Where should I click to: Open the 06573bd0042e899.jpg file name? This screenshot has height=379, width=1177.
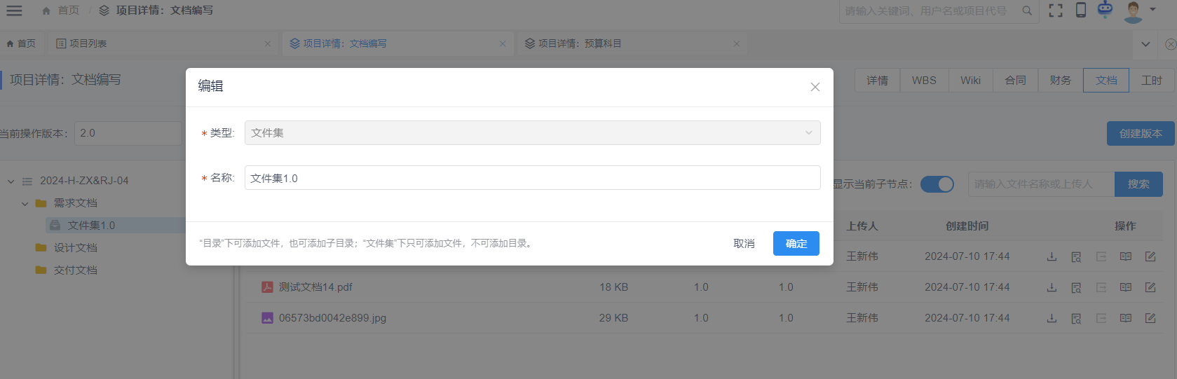[x=332, y=318]
